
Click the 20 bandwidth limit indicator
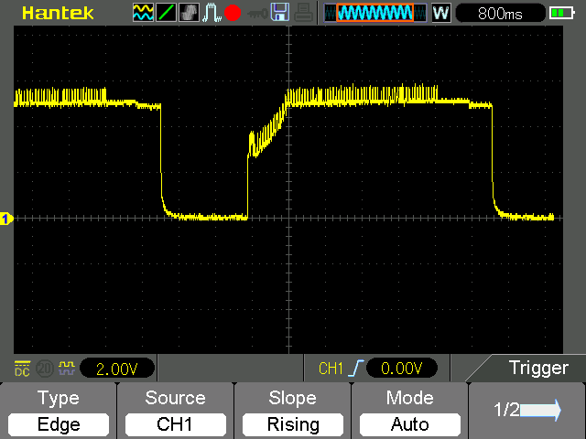point(45,369)
